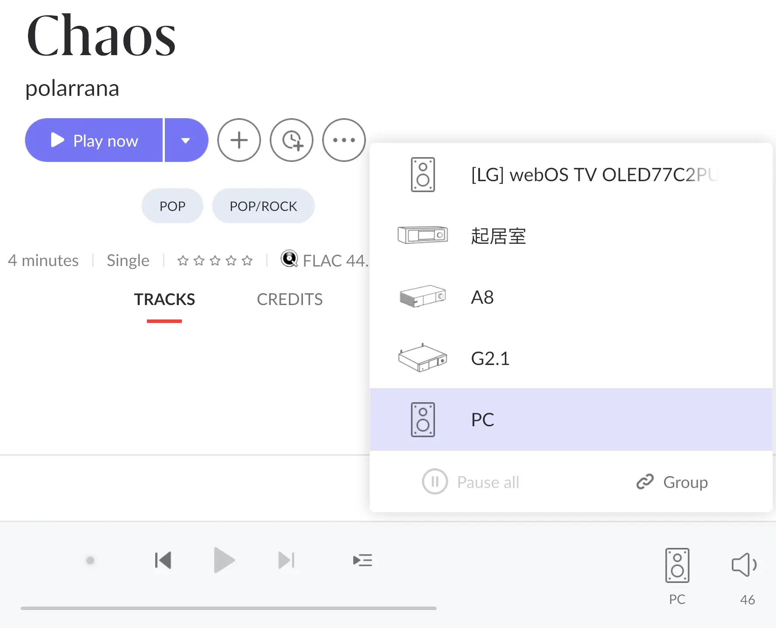The height and width of the screenshot is (628, 776).
Task: Select the POP genre tag
Action: pos(172,206)
